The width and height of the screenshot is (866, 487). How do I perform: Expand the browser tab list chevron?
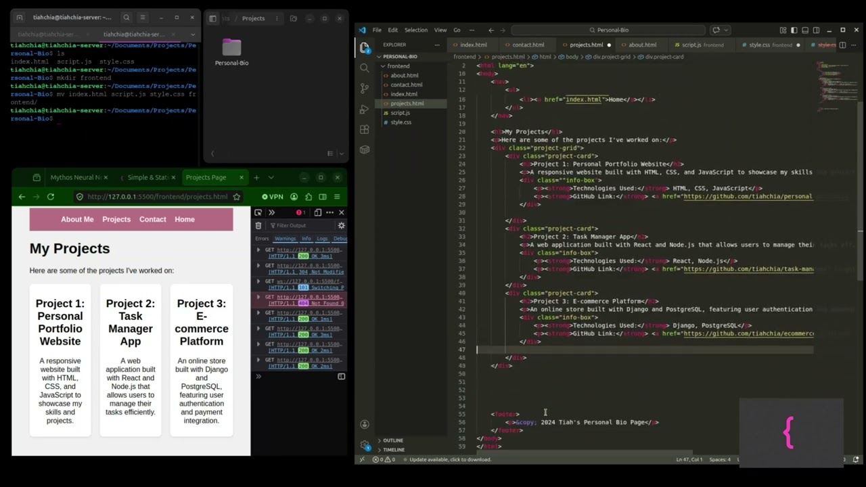click(x=271, y=177)
